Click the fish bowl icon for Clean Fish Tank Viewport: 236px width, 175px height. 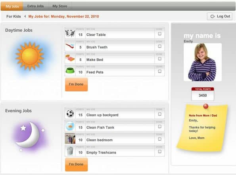[x=70, y=126]
